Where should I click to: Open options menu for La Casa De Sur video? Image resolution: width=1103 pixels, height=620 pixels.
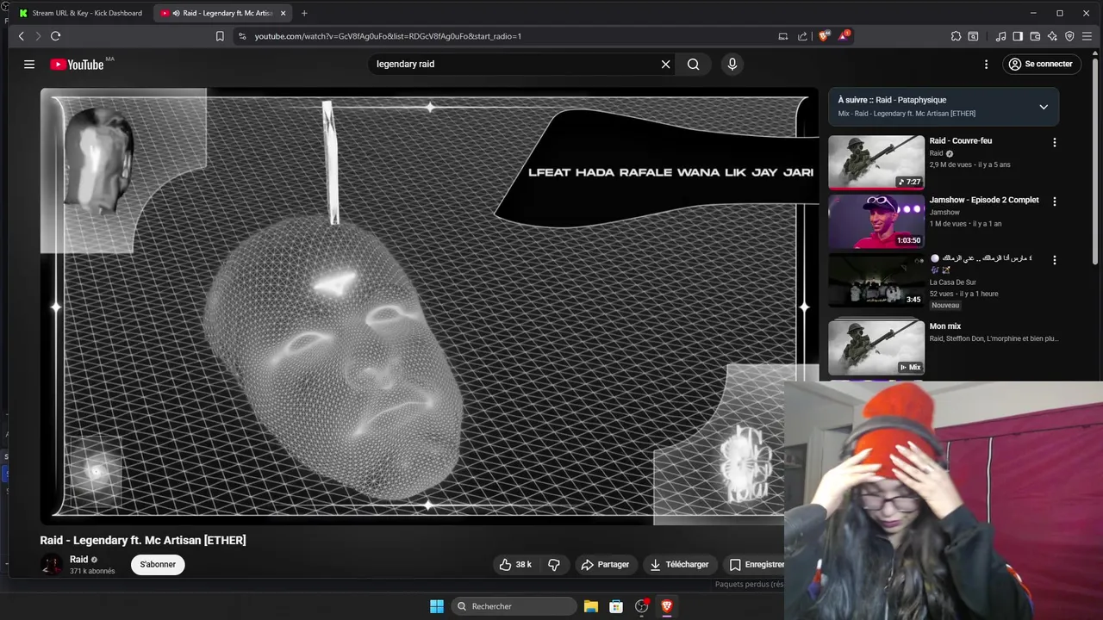coord(1054,260)
